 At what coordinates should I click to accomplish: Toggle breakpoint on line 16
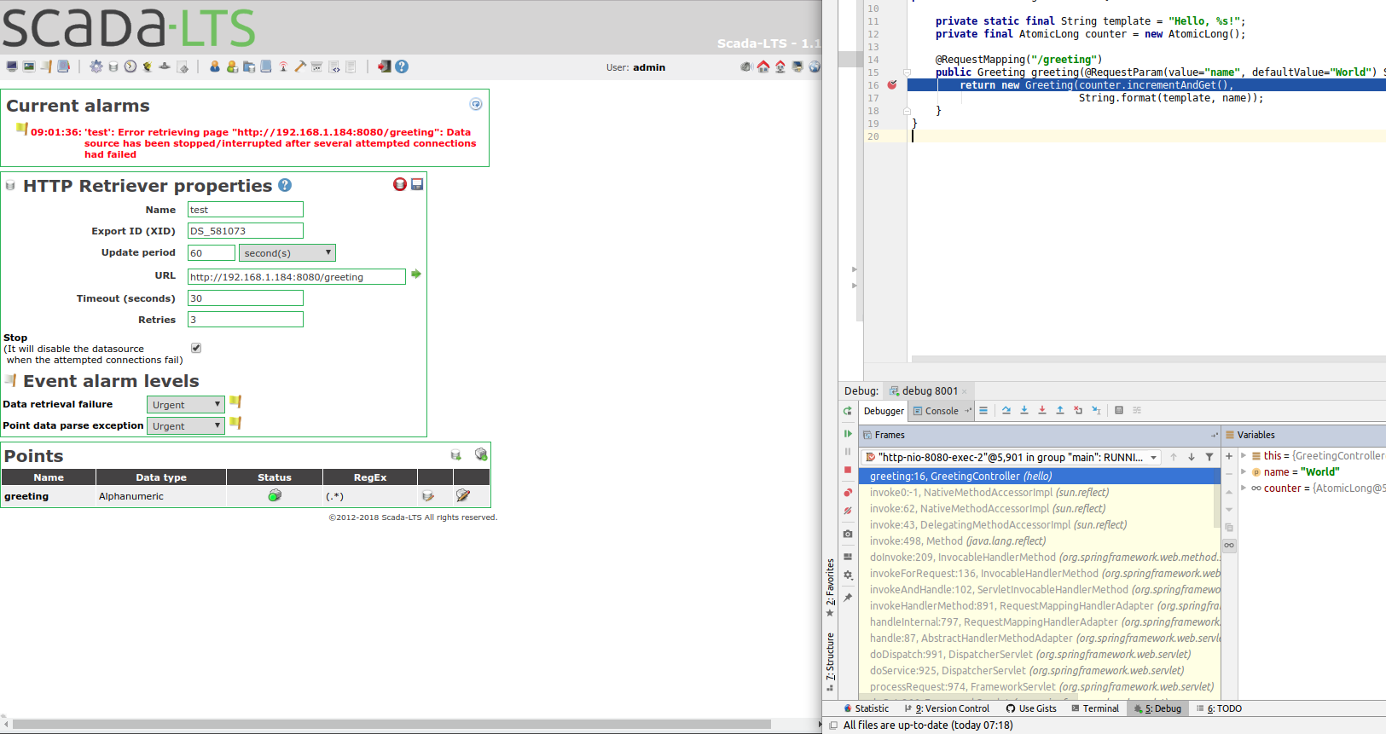click(892, 85)
